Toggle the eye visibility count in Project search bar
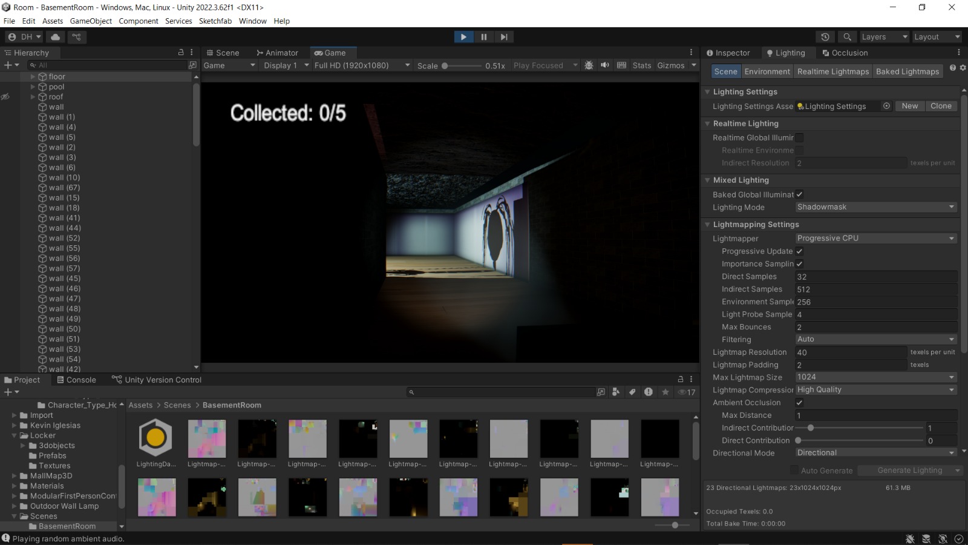 pyautogui.click(x=684, y=392)
